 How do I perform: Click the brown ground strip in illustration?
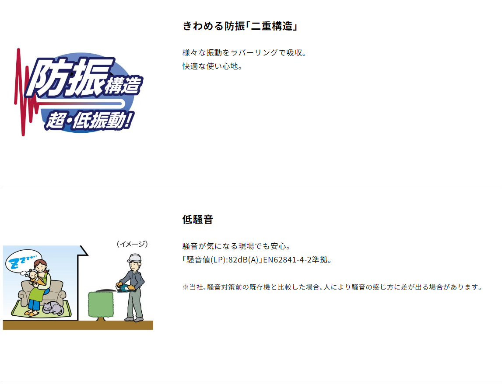[78, 325]
